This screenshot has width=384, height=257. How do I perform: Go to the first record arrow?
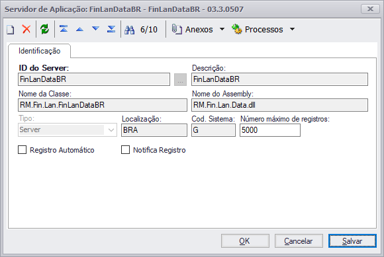click(64, 29)
